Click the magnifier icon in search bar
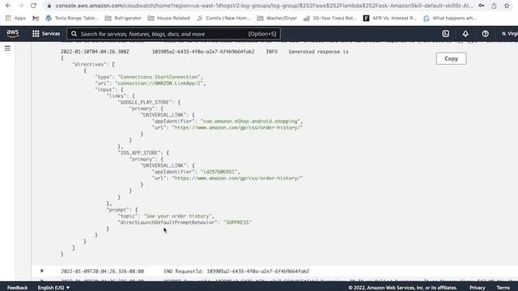This screenshot has width=518, height=291. coord(74,34)
